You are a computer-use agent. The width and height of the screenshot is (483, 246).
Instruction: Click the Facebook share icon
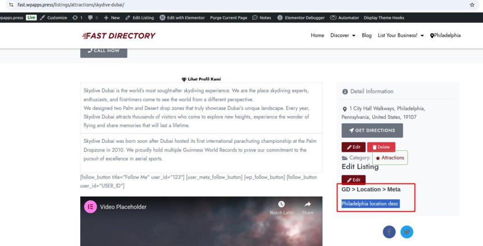(389, 232)
